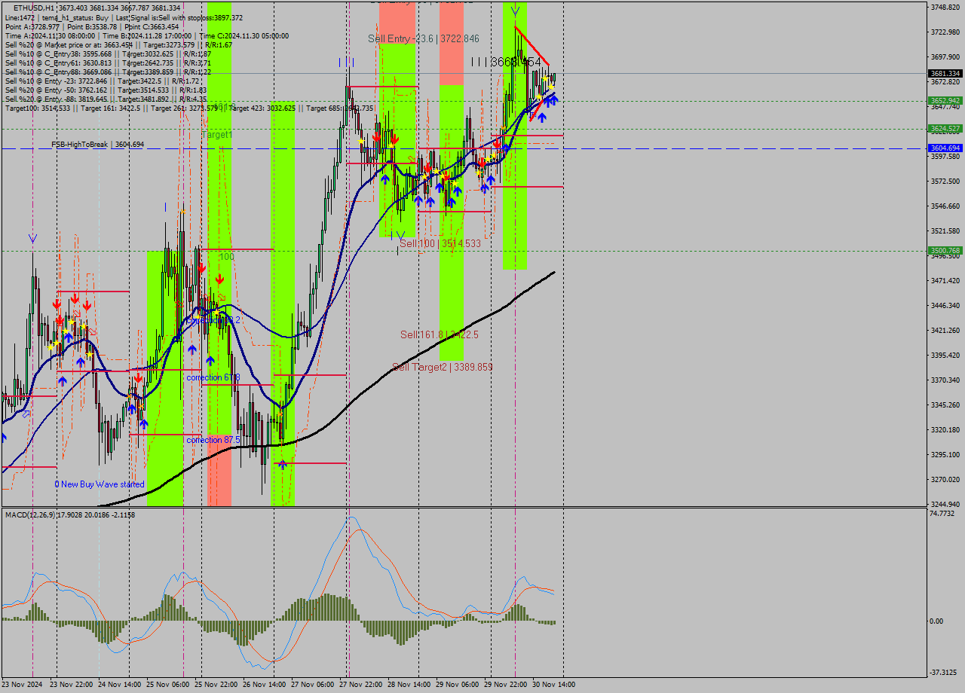Click the 3546.660 price scale value
The image size is (965, 693).
945,206
